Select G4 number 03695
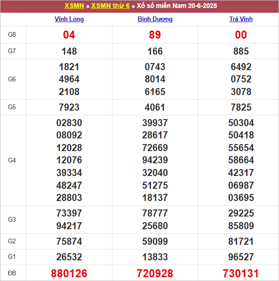 241,198
